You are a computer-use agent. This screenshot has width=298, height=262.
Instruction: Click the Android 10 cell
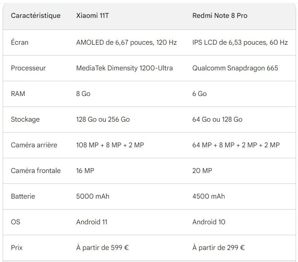click(209, 222)
